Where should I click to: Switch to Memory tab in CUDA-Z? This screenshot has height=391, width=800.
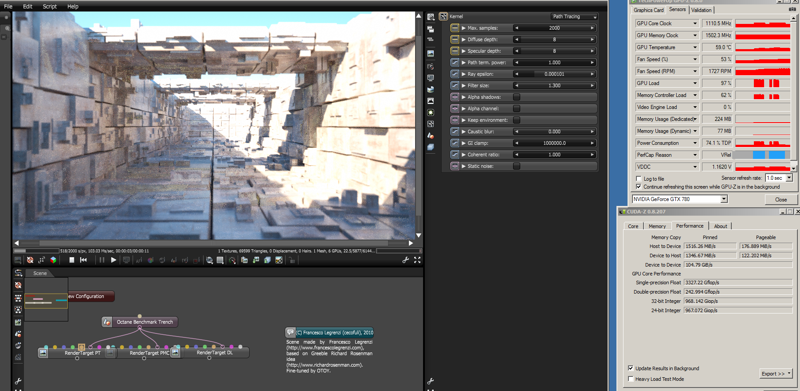[x=657, y=226]
